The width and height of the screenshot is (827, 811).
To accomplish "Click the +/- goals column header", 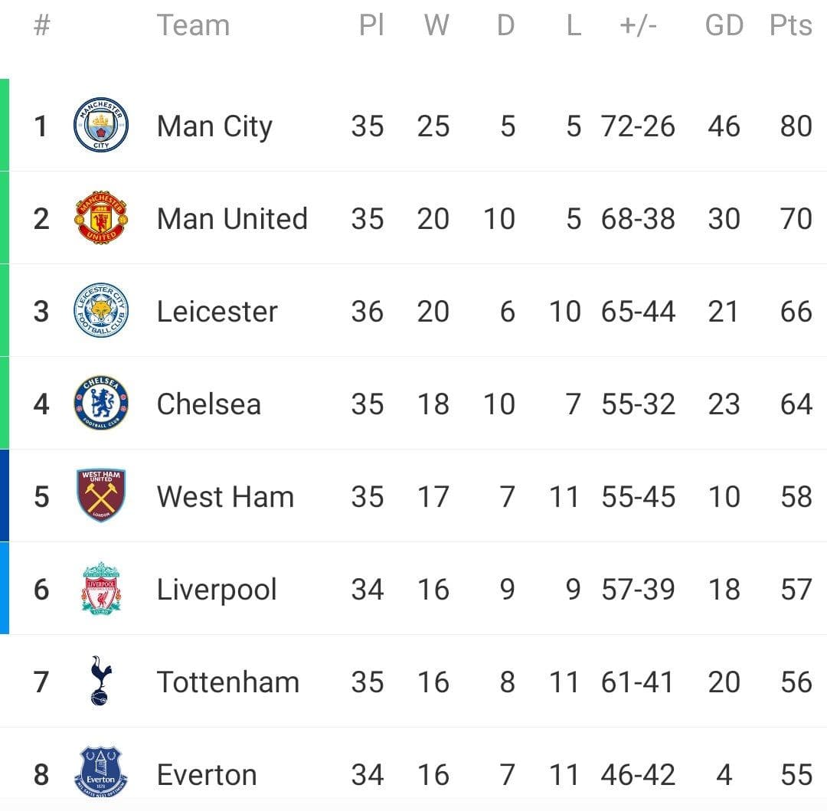I will pyautogui.click(x=638, y=25).
